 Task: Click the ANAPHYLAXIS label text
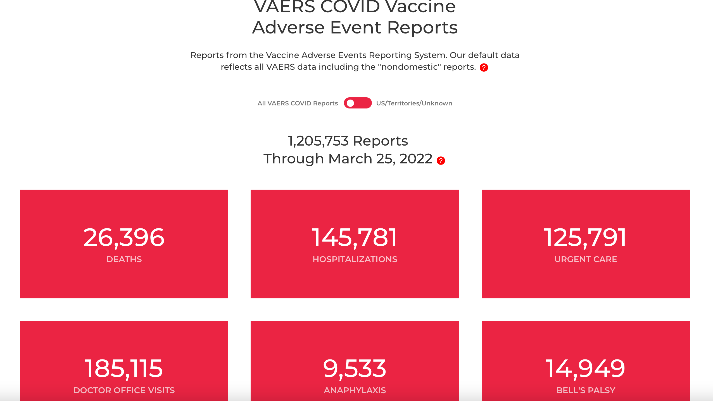(x=355, y=390)
